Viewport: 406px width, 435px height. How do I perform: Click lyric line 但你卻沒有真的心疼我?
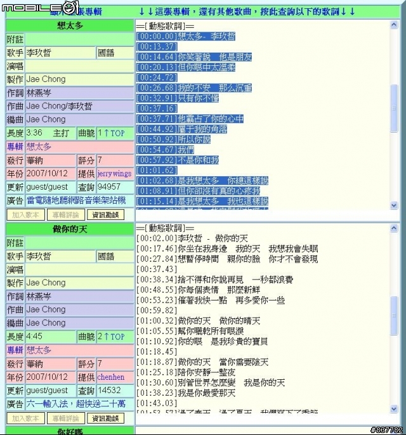pyautogui.click(x=219, y=191)
